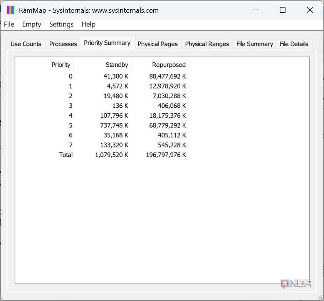Select the Priority Summary tab
This screenshot has width=324, height=301.
(x=107, y=43)
